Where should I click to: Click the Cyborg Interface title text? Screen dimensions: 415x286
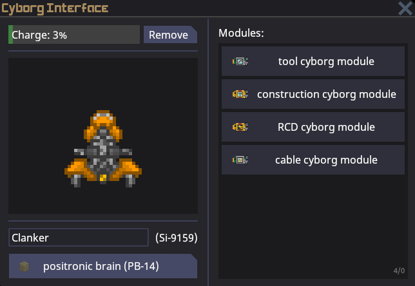(55, 8)
